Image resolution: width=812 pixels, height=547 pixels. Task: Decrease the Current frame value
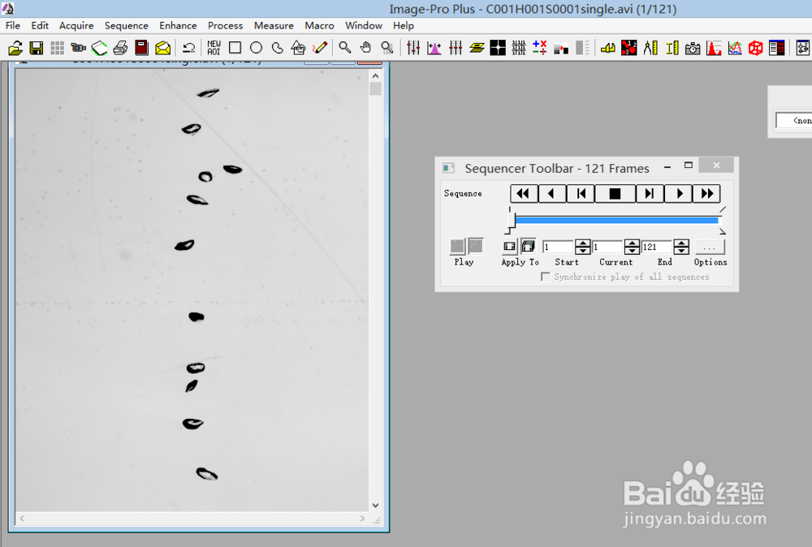click(x=632, y=251)
